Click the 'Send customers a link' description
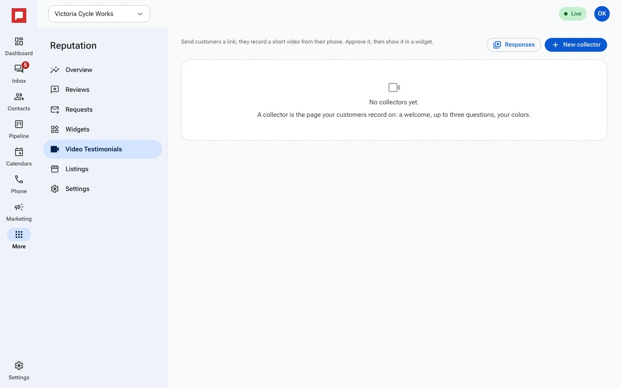Image resolution: width=621 pixels, height=388 pixels. click(307, 42)
